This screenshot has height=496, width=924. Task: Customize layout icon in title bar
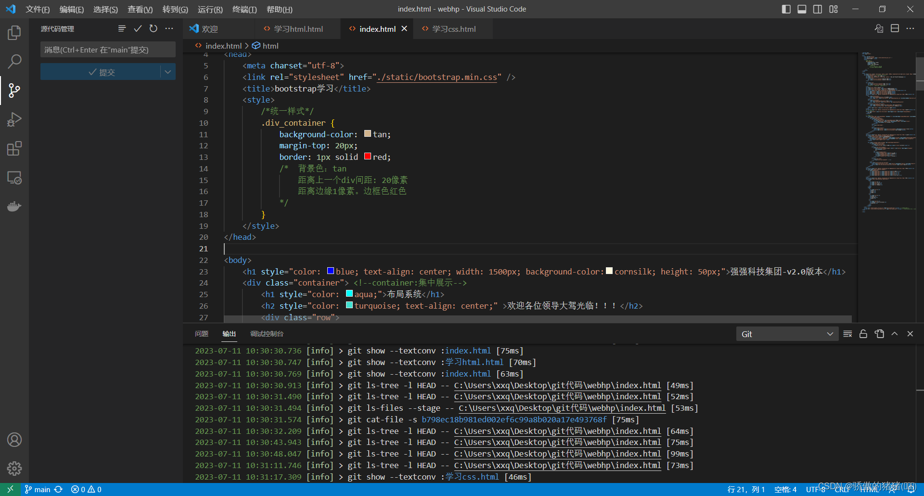[834, 9]
